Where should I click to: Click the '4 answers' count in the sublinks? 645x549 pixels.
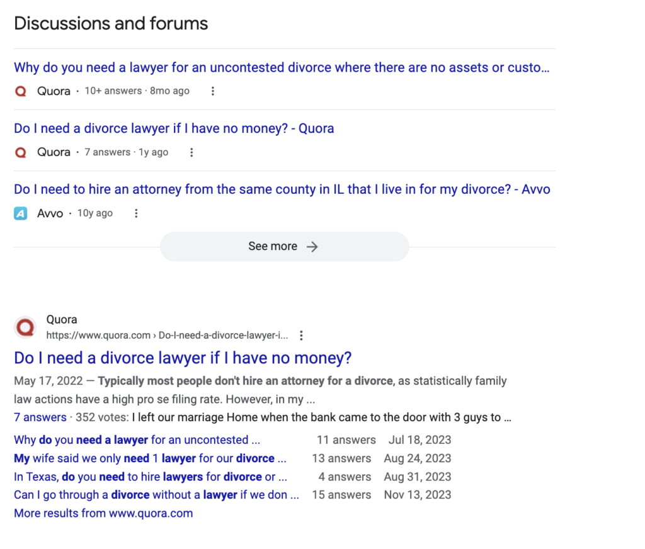pos(345,477)
